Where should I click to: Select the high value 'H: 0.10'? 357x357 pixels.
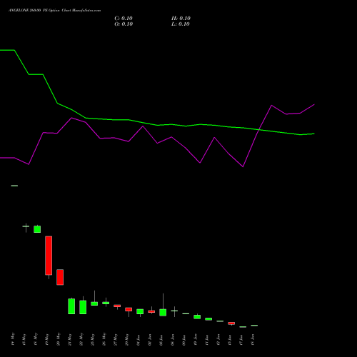tap(181, 19)
